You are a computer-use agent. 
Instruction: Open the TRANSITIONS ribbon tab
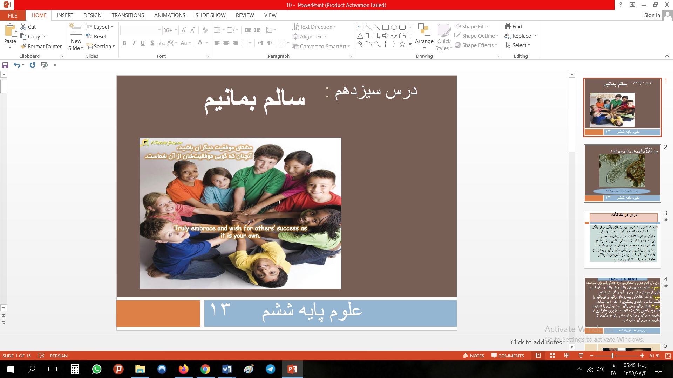(128, 15)
